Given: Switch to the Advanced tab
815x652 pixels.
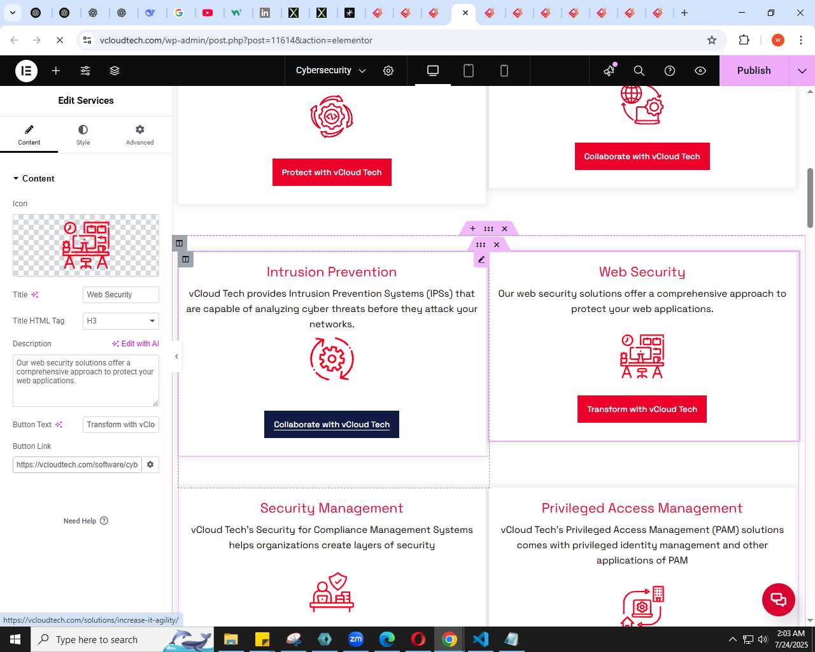Looking at the screenshot, I should [140, 135].
